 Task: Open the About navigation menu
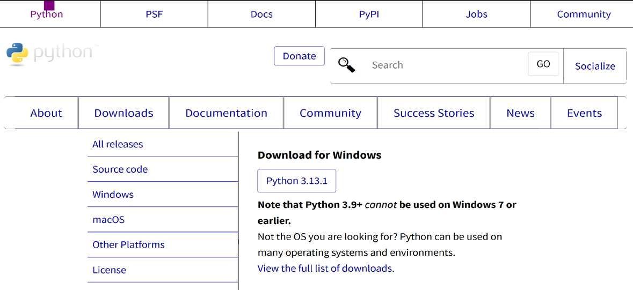coord(46,113)
